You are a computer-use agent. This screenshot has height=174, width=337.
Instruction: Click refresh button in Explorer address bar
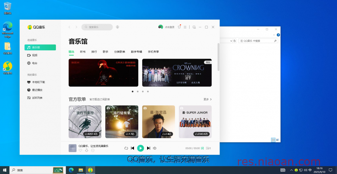pos(234,41)
